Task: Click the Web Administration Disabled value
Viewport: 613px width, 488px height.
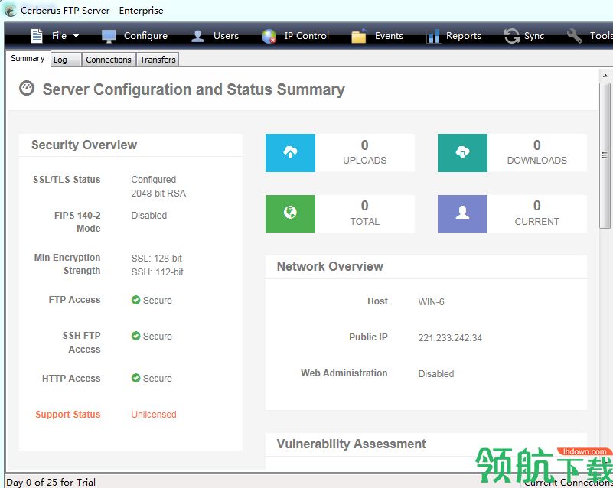Action: 436,374
